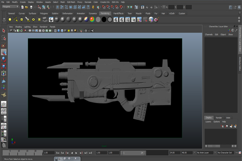The width and height of the screenshot is (242, 161).
Task: Open the Create UVs menu
Action: [105, 2]
